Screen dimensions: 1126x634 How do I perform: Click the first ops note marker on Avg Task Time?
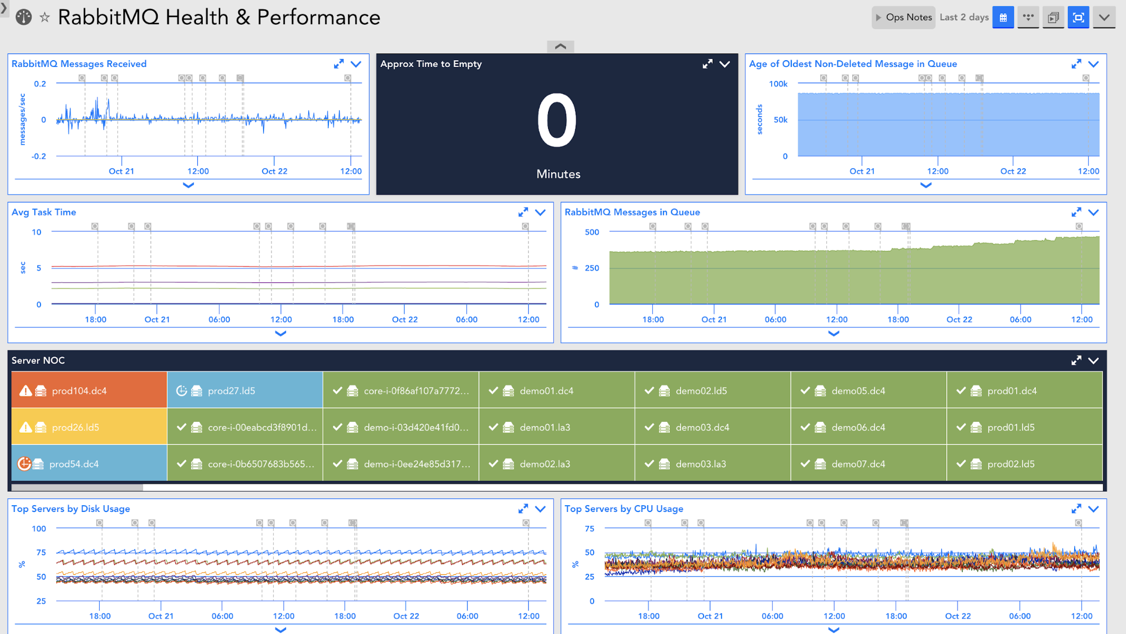[x=95, y=226]
